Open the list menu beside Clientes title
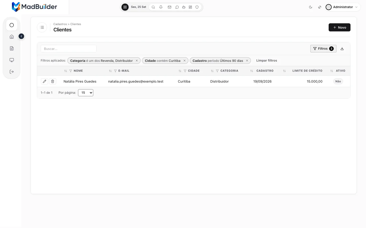Screen dimensions: 366x228 (42, 27)
